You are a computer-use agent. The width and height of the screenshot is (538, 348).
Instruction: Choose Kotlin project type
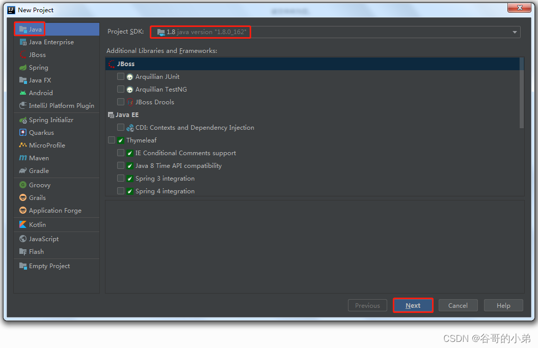(x=57, y=225)
